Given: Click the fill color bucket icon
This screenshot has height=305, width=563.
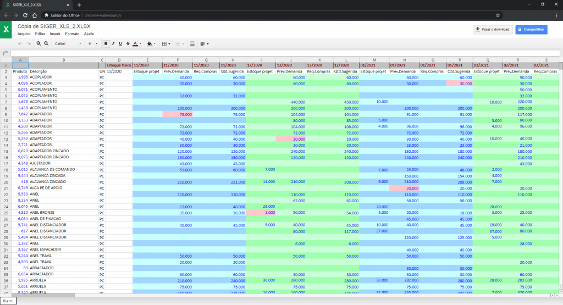Looking at the screenshot, I should (150, 43).
